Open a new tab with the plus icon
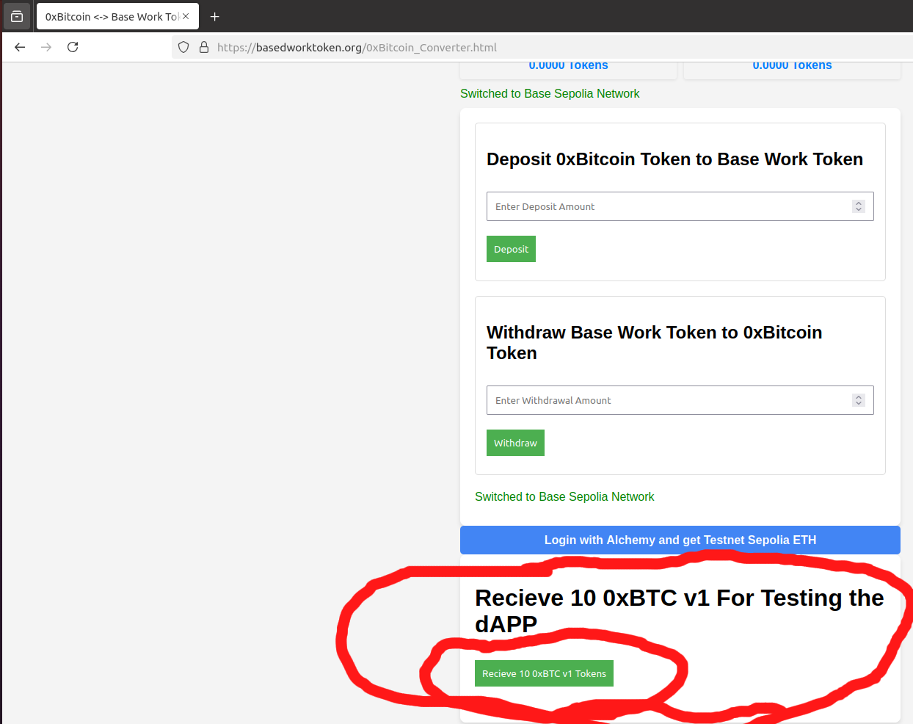This screenshot has width=913, height=724. click(x=214, y=16)
